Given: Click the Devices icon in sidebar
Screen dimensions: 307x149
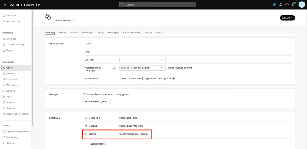Looking at the screenshot, I should pyautogui.click(x=4, y=91).
